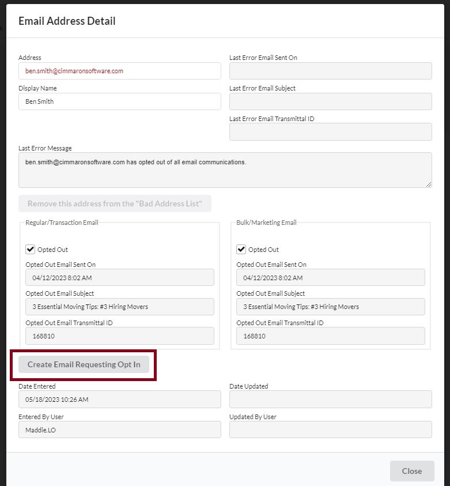Click Bulk/Marketing Opted Out Email Subject field

tap(330, 307)
